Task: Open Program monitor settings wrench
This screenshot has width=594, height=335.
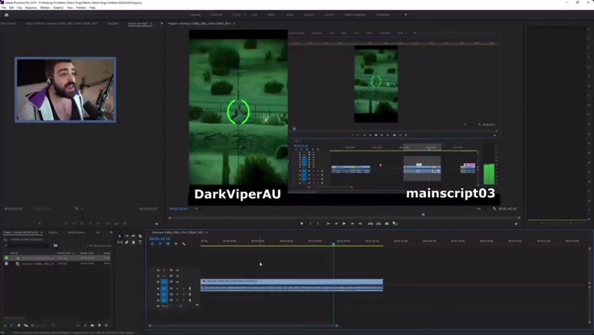Action: 494,209
